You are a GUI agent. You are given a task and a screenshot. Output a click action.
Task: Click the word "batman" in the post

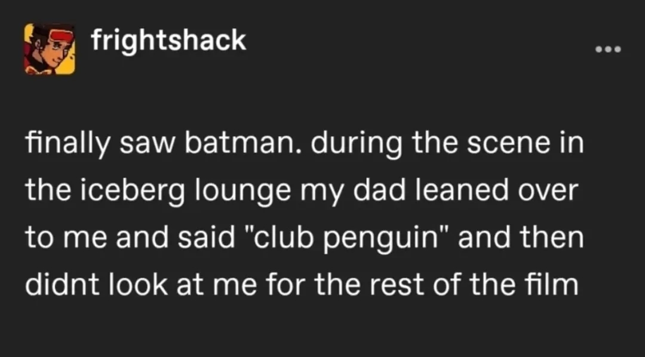point(243,143)
